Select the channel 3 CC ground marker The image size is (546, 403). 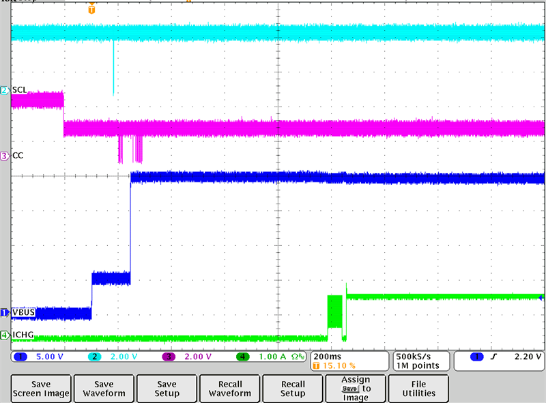[x=5, y=156]
